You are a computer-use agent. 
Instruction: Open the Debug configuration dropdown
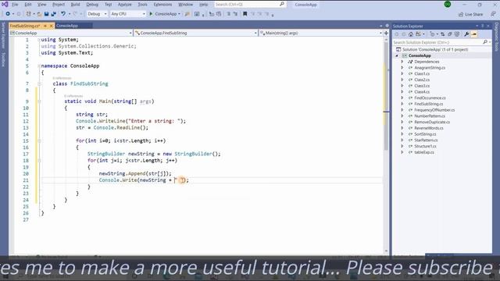click(x=97, y=14)
